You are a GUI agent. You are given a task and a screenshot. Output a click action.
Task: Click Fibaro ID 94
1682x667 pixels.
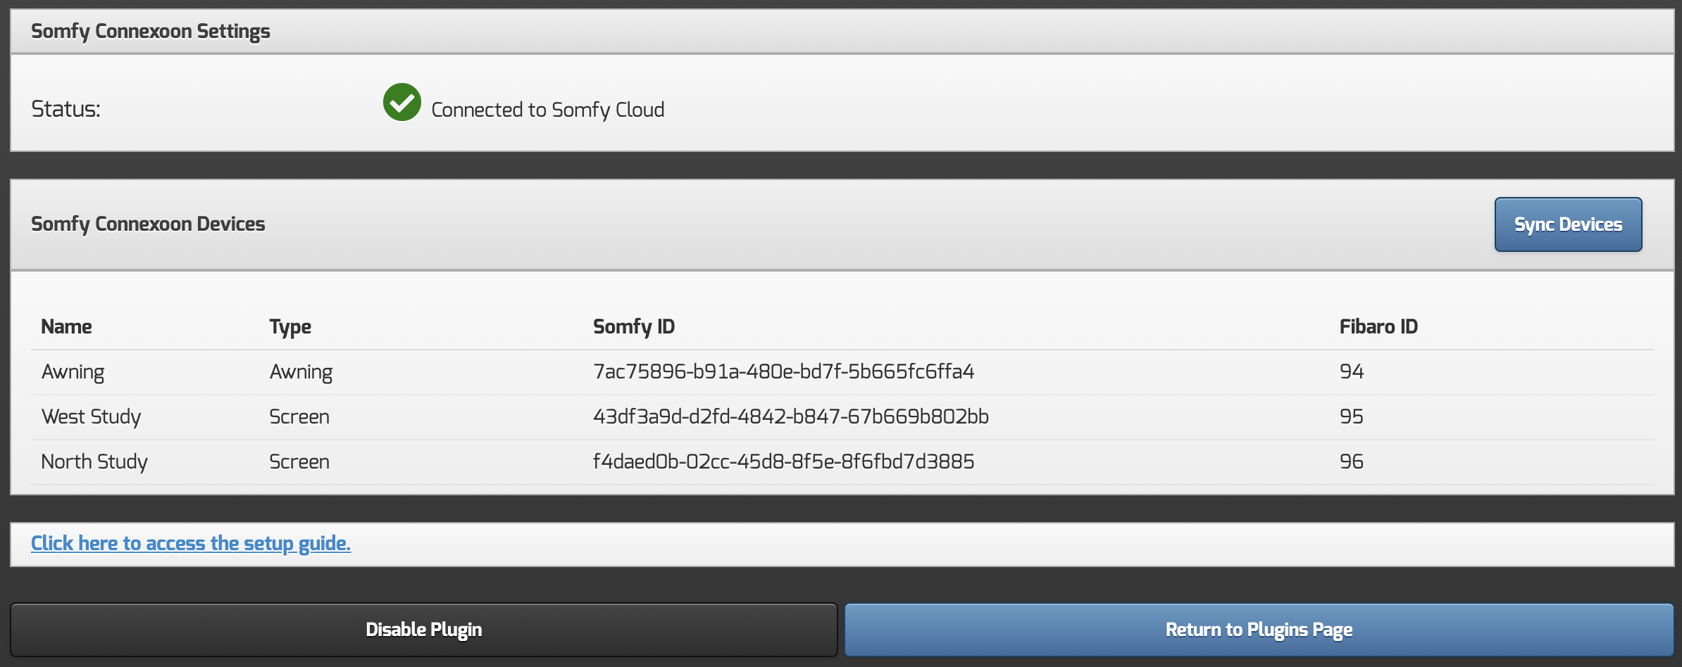1351,371
